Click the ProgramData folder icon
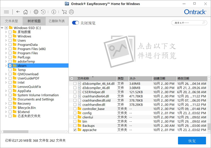The width and height of the screenshot is (211, 148). coord(14,44)
